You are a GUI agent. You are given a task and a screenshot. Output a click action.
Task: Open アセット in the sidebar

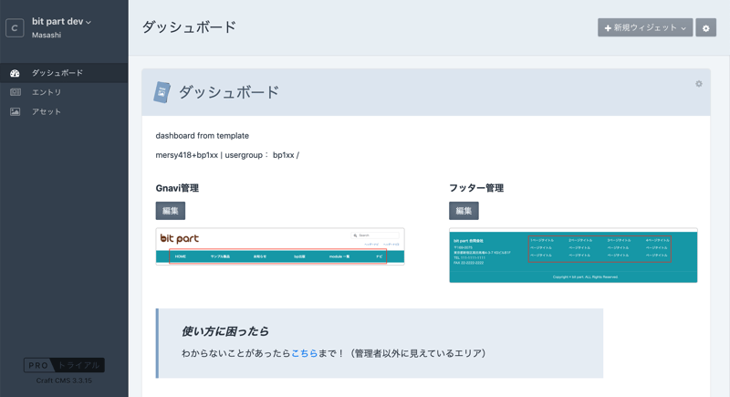point(47,111)
